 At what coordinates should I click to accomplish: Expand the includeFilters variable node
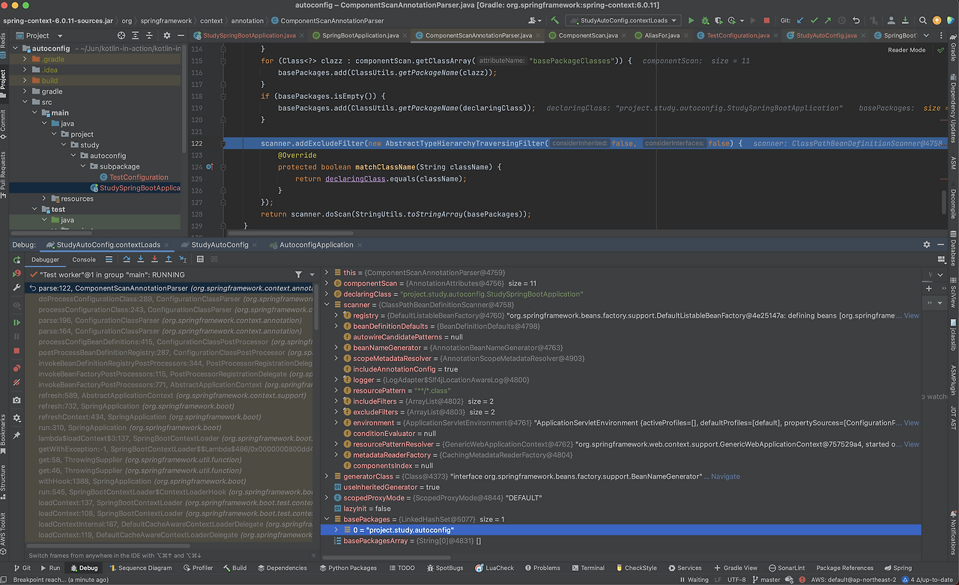point(337,401)
